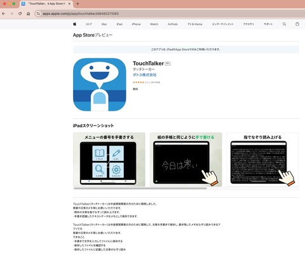Click the iPadスクリーンショット heading

pos(93,126)
